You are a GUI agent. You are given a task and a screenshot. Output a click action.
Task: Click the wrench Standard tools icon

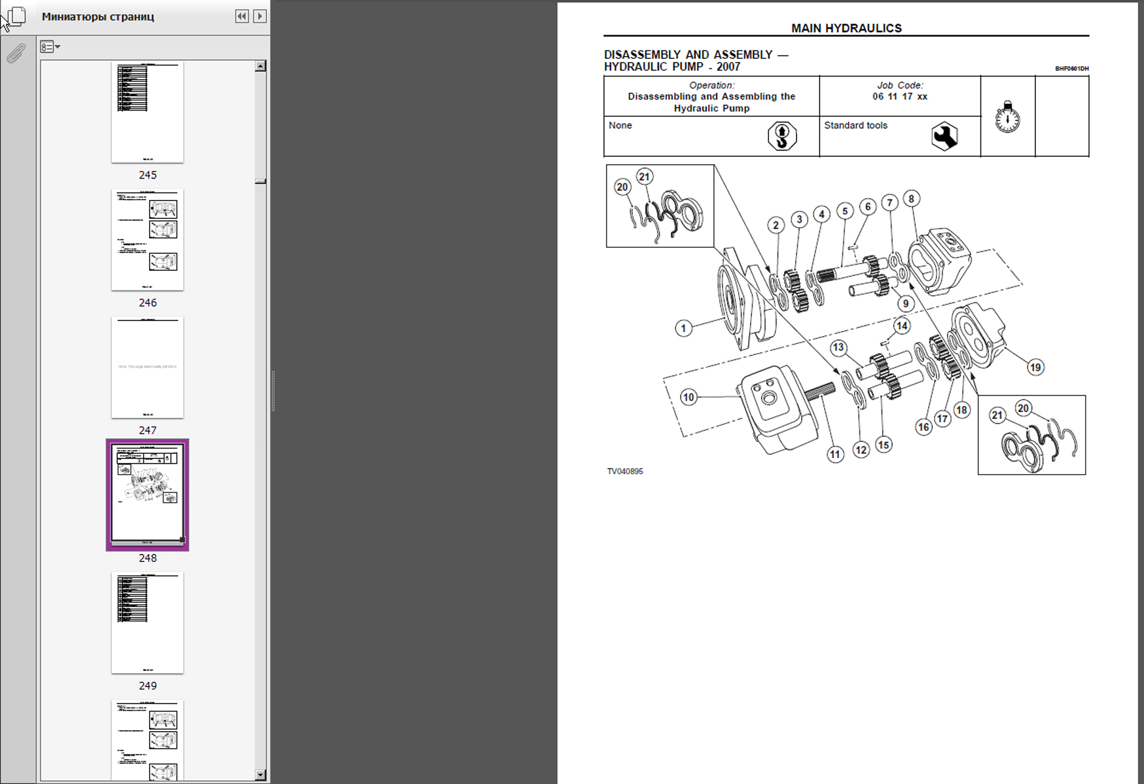(x=944, y=136)
